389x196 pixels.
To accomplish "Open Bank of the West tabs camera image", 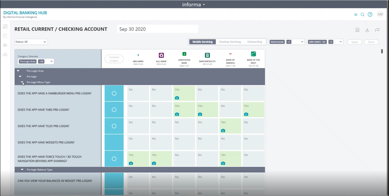I will click(x=246, y=114).
